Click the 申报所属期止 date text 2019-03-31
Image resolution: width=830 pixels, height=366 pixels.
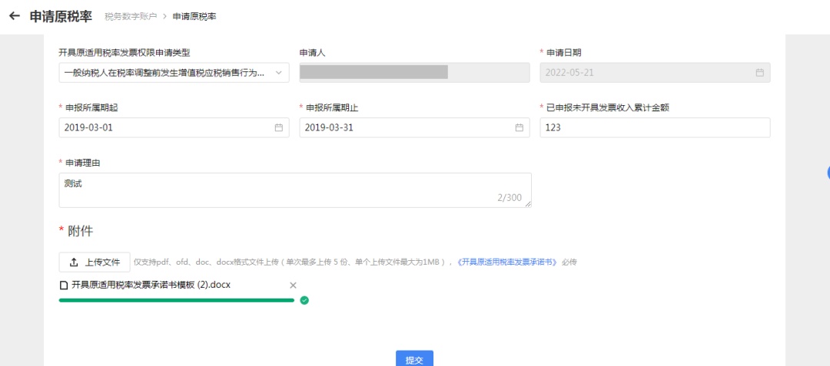(x=329, y=127)
